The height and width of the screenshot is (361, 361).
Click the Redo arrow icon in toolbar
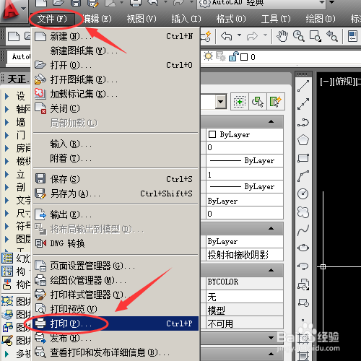[x=252, y=36]
